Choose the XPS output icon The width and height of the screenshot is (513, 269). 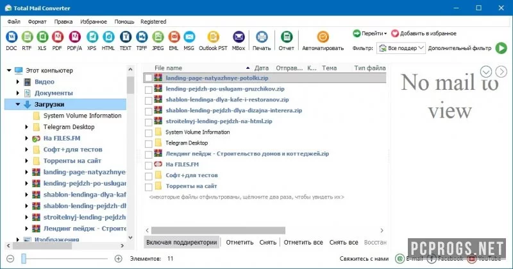point(92,37)
